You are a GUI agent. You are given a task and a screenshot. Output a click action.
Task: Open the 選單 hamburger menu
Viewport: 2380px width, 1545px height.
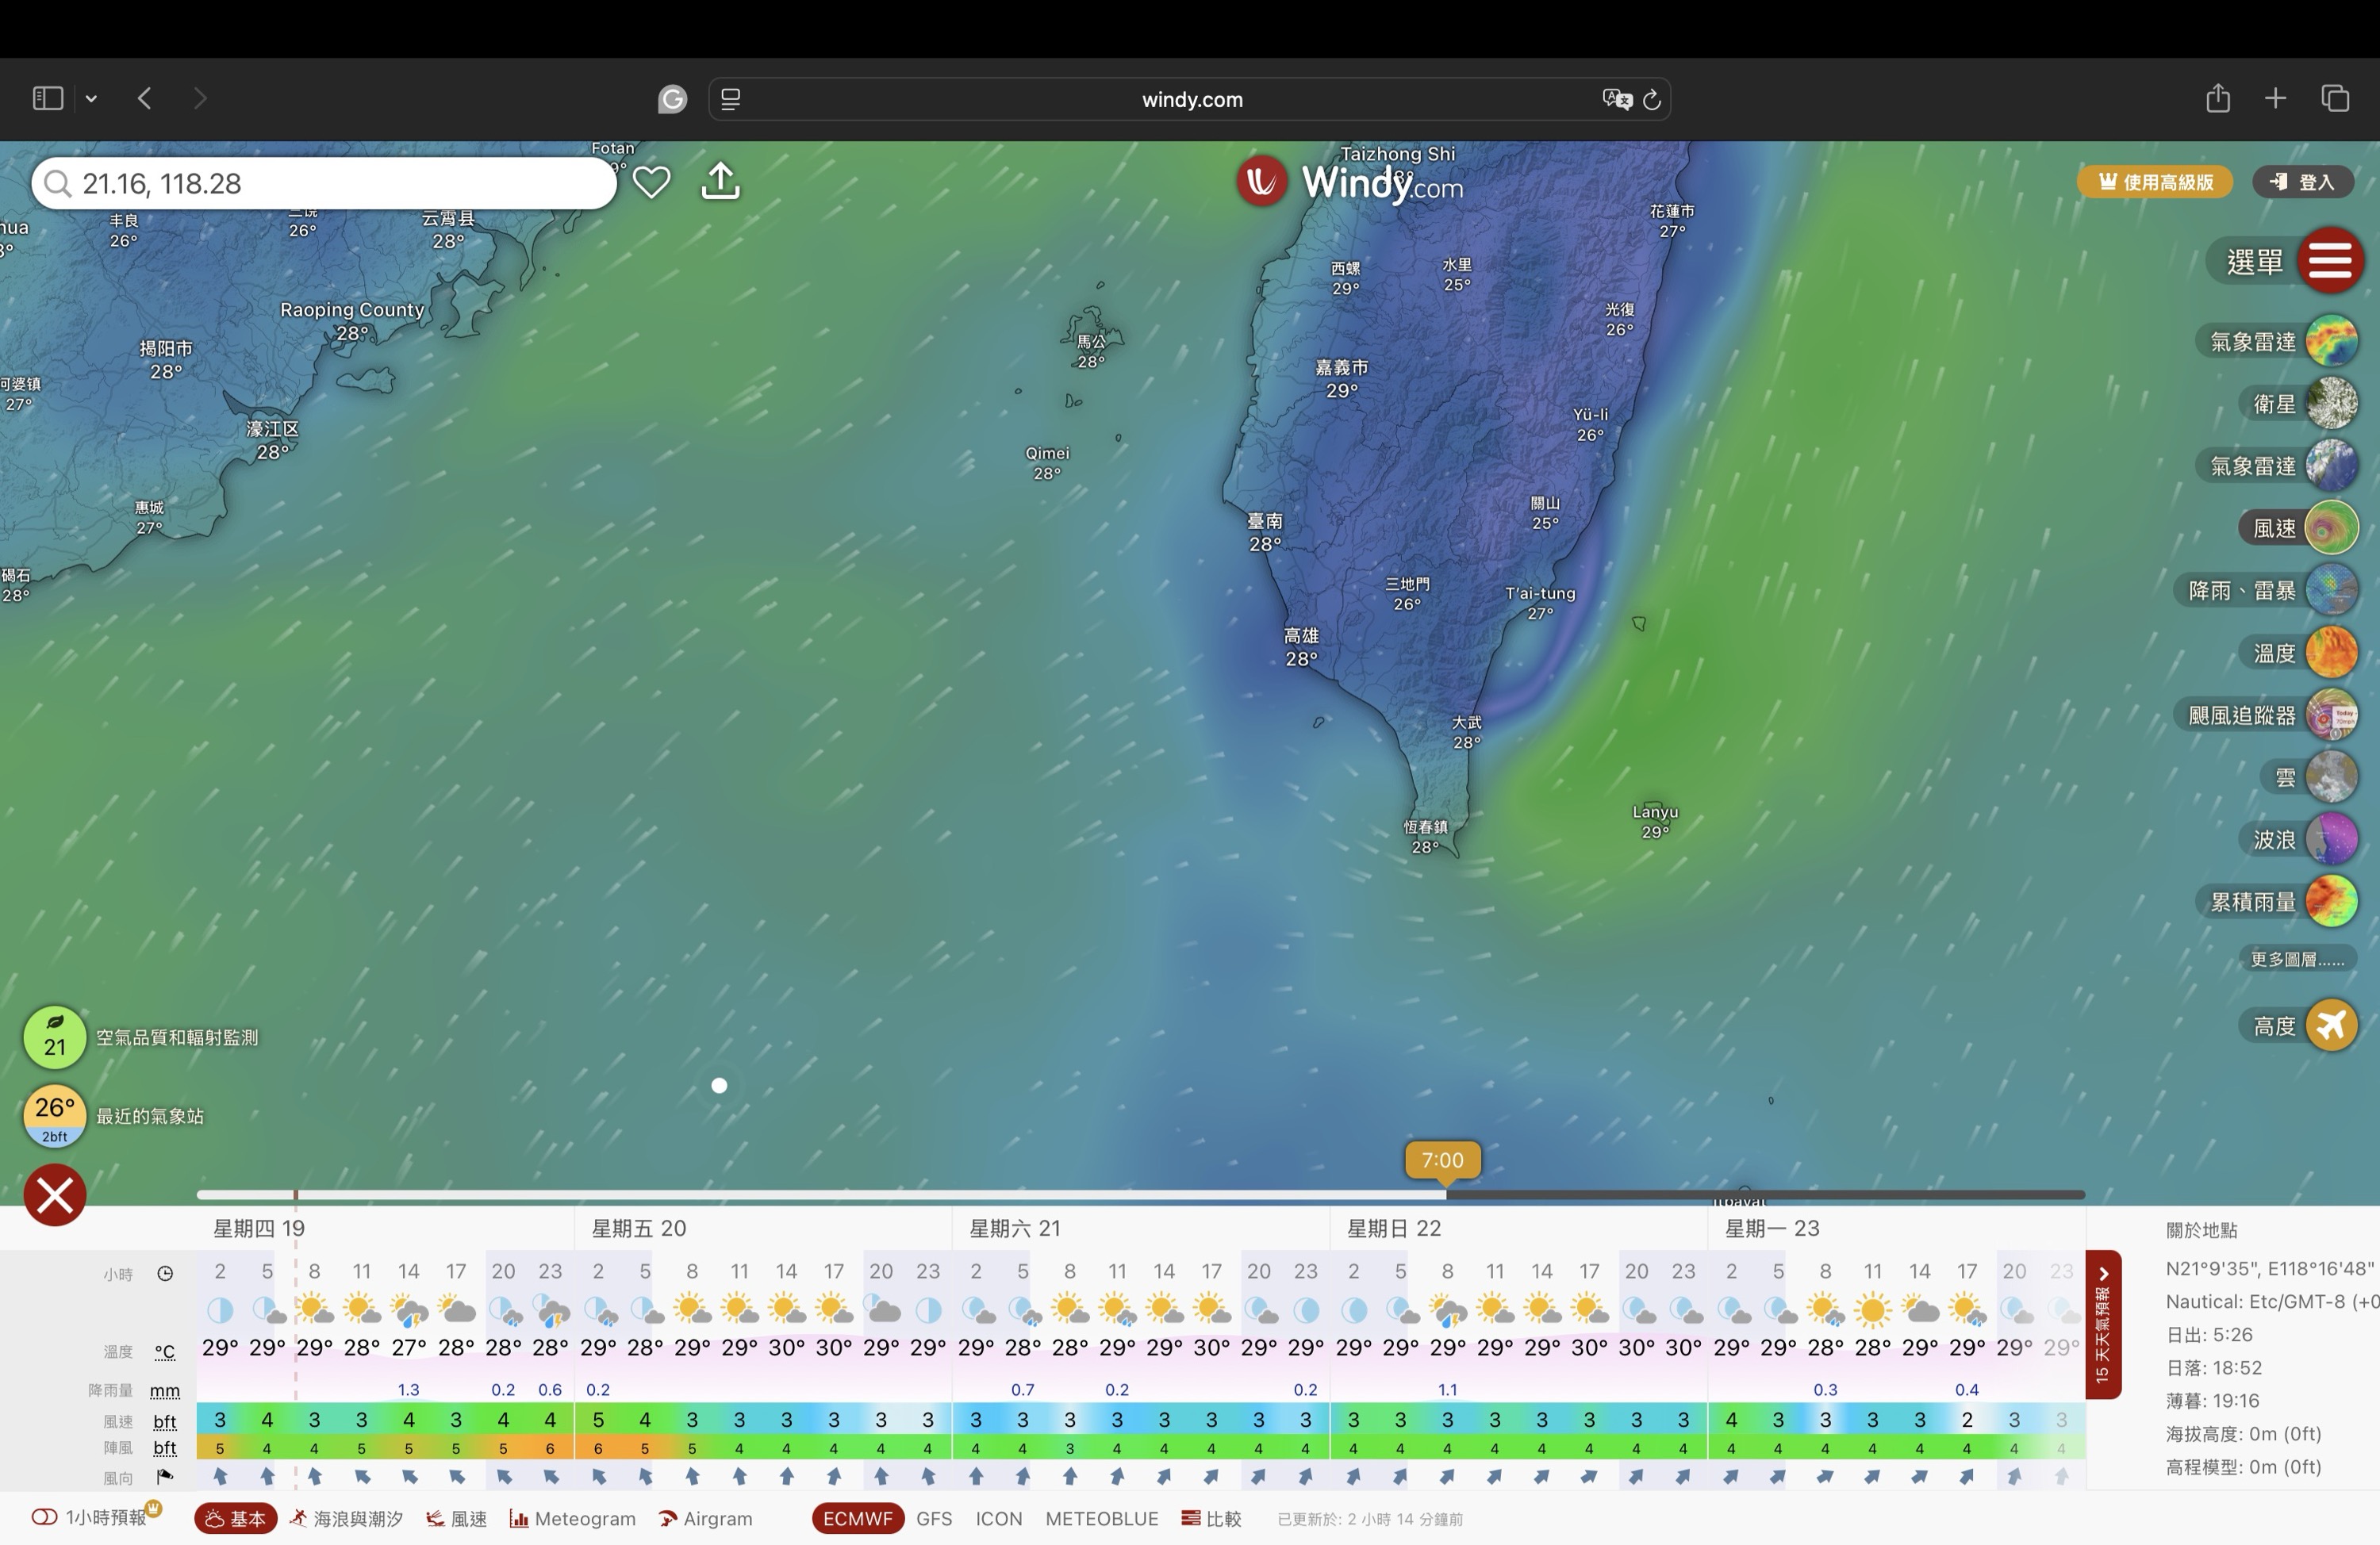2330,261
